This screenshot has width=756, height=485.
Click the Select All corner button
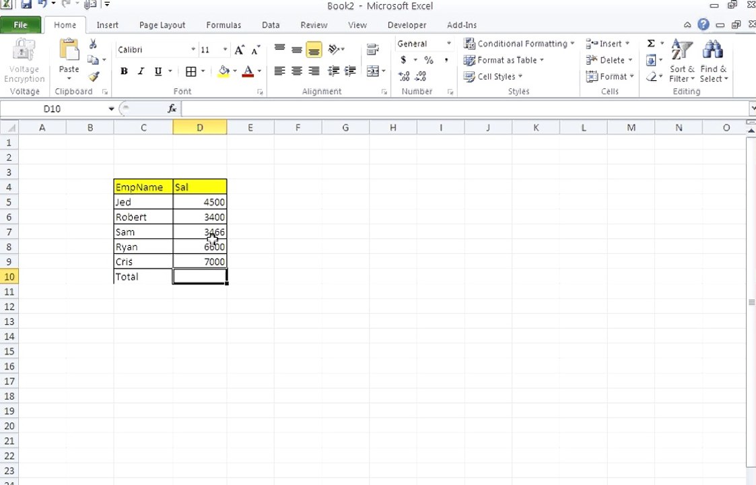(x=9, y=127)
